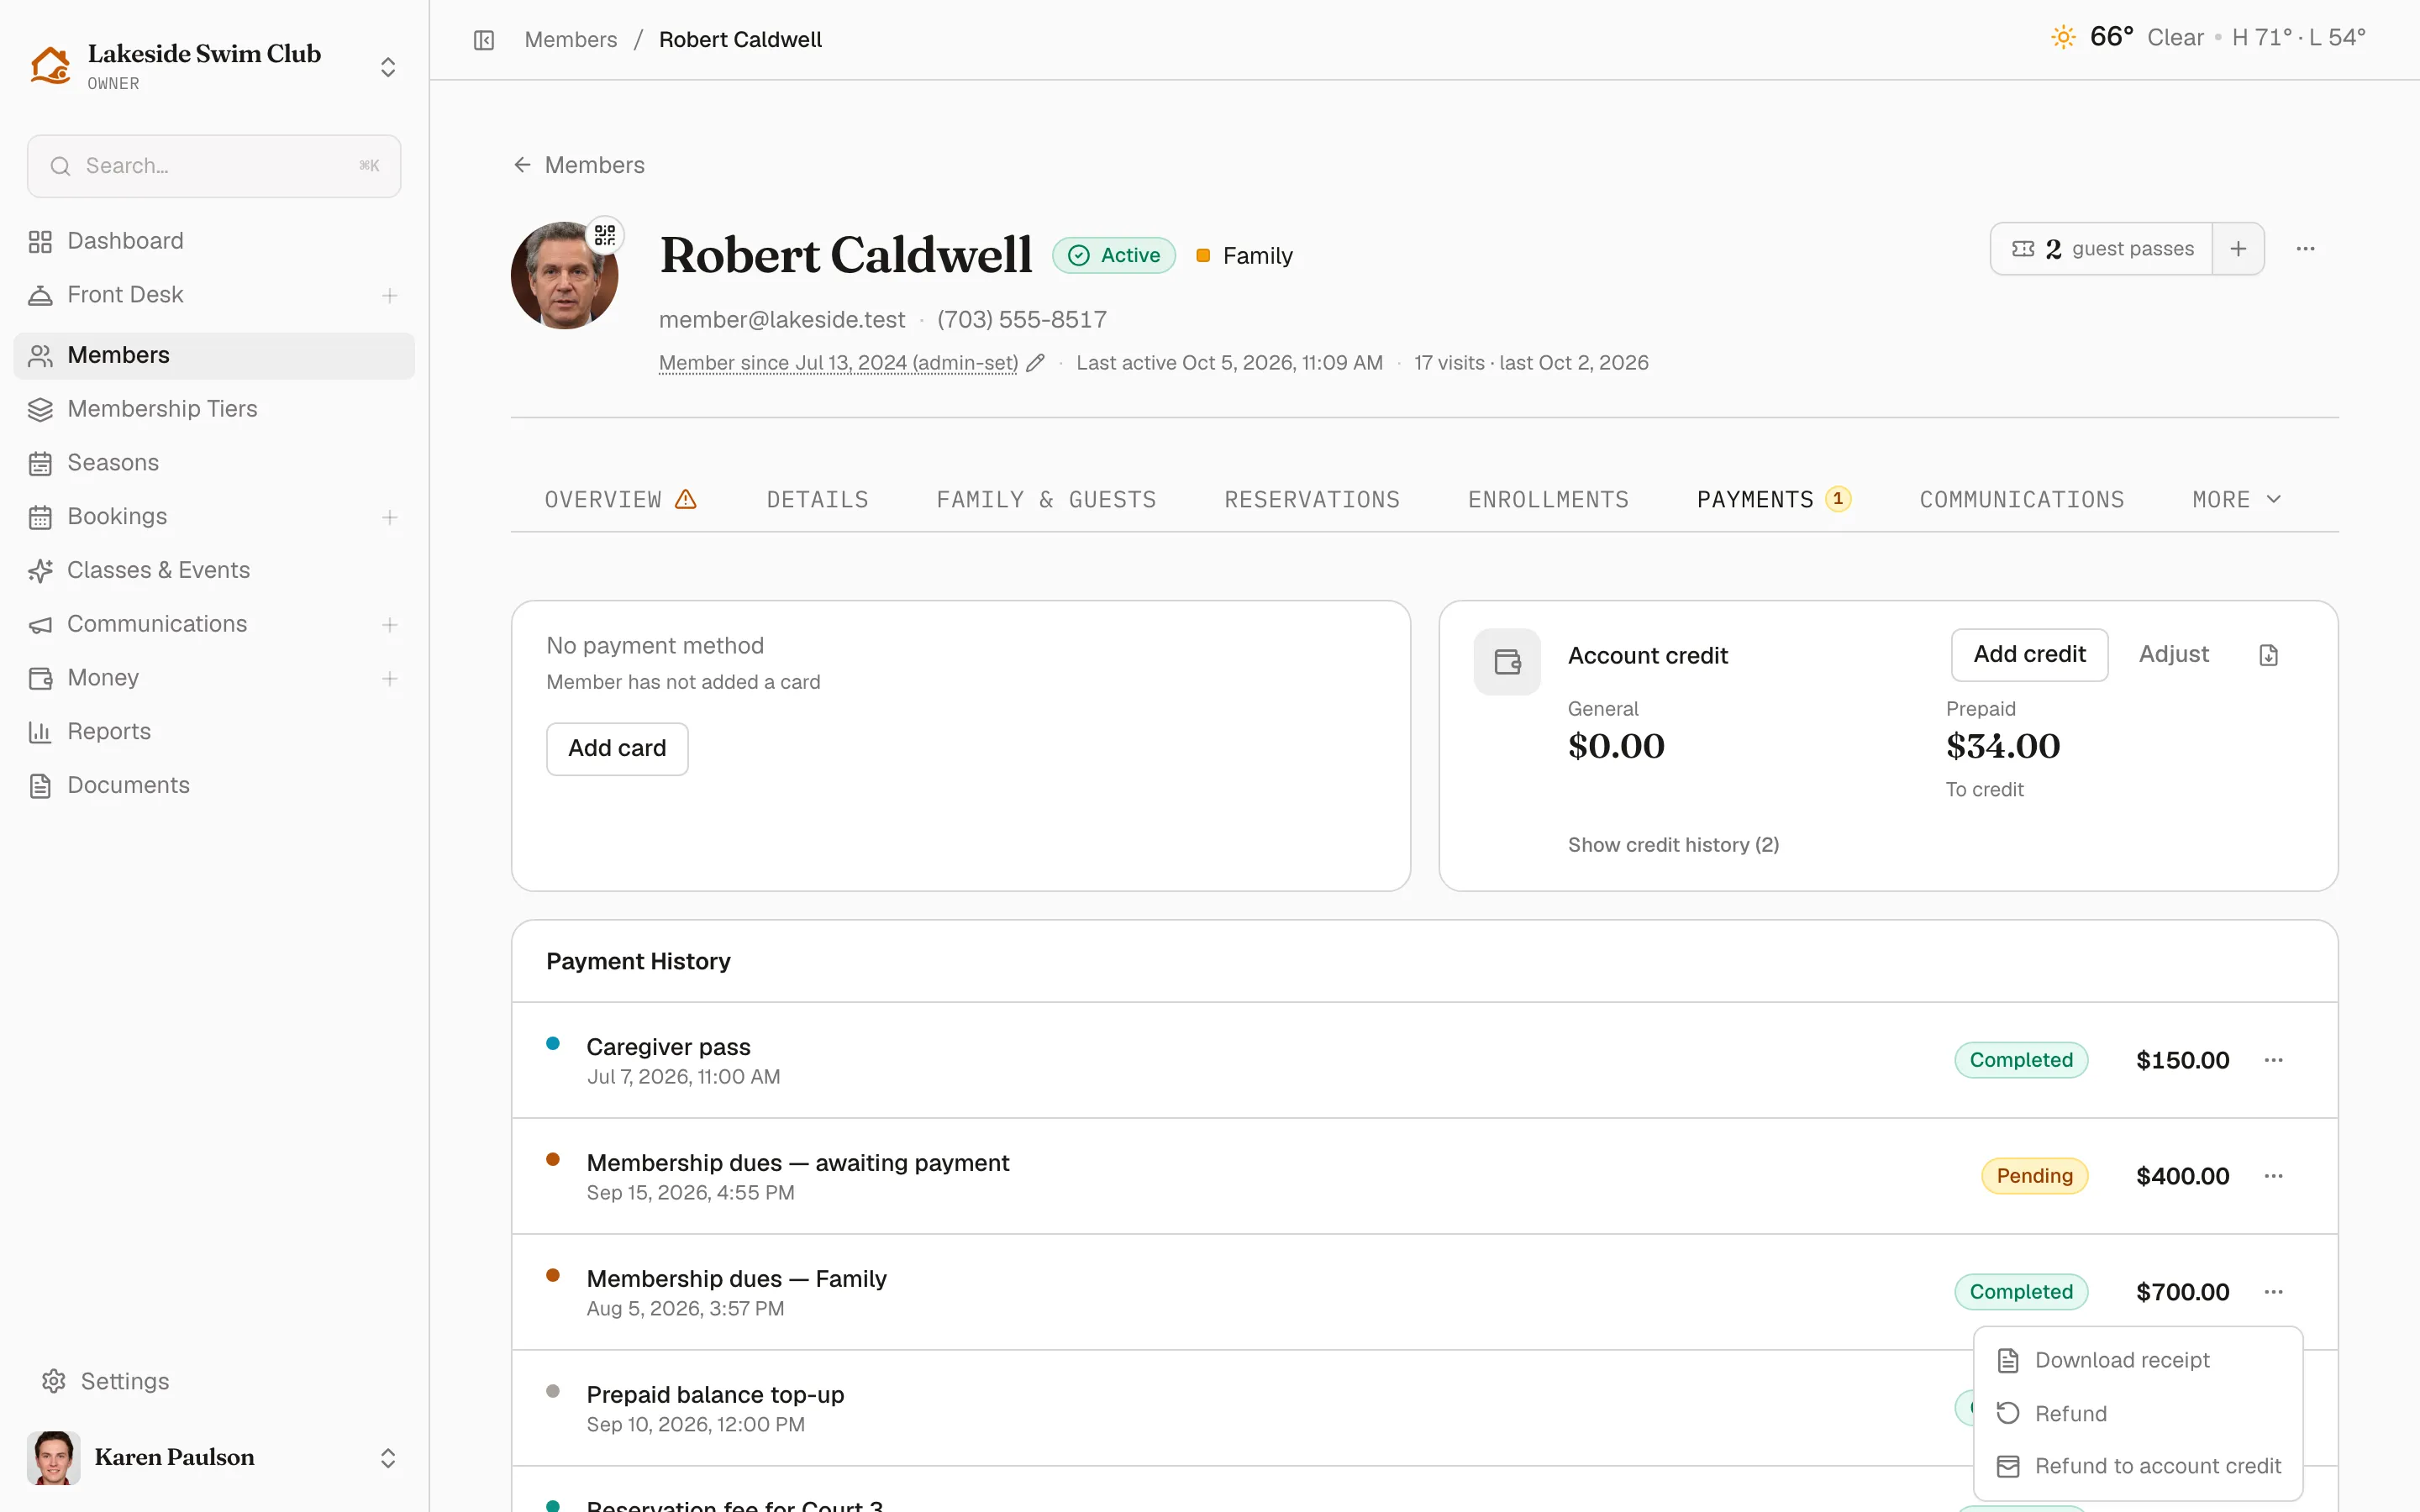Expand the Lakeside Swim Club switcher

(x=388, y=67)
